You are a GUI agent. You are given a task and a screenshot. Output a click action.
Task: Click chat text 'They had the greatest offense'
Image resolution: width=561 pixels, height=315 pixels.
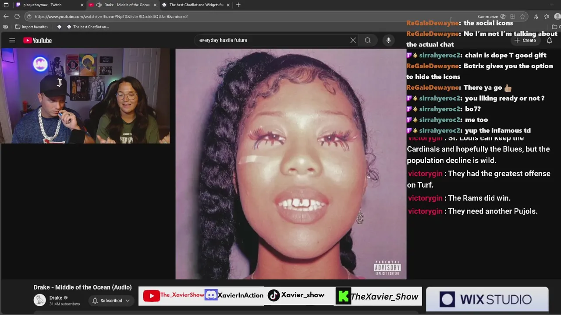tap(499, 174)
